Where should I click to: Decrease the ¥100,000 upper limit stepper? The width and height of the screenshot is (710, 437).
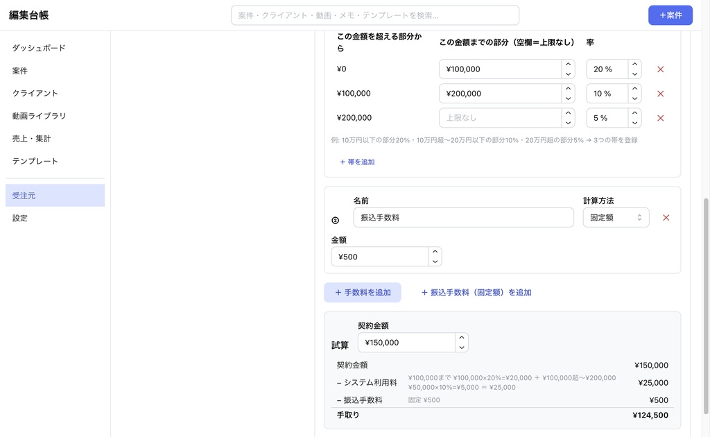(x=568, y=74)
